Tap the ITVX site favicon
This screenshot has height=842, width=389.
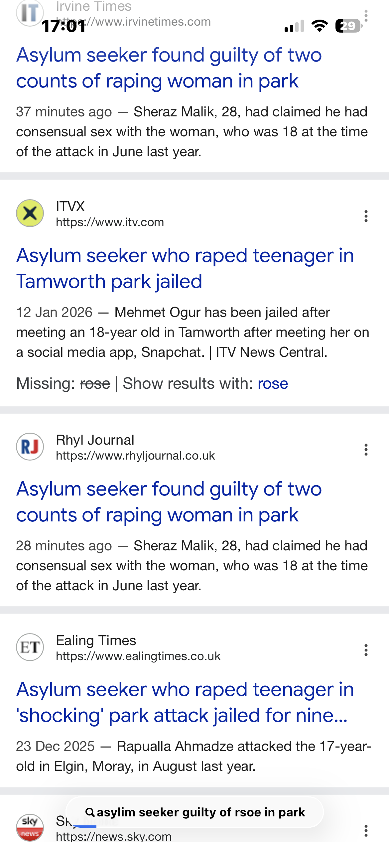click(x=30, y=213)
